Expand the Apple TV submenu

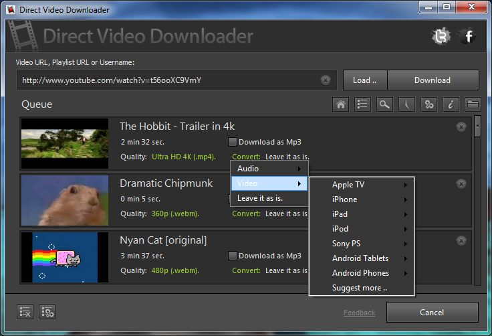362,185
